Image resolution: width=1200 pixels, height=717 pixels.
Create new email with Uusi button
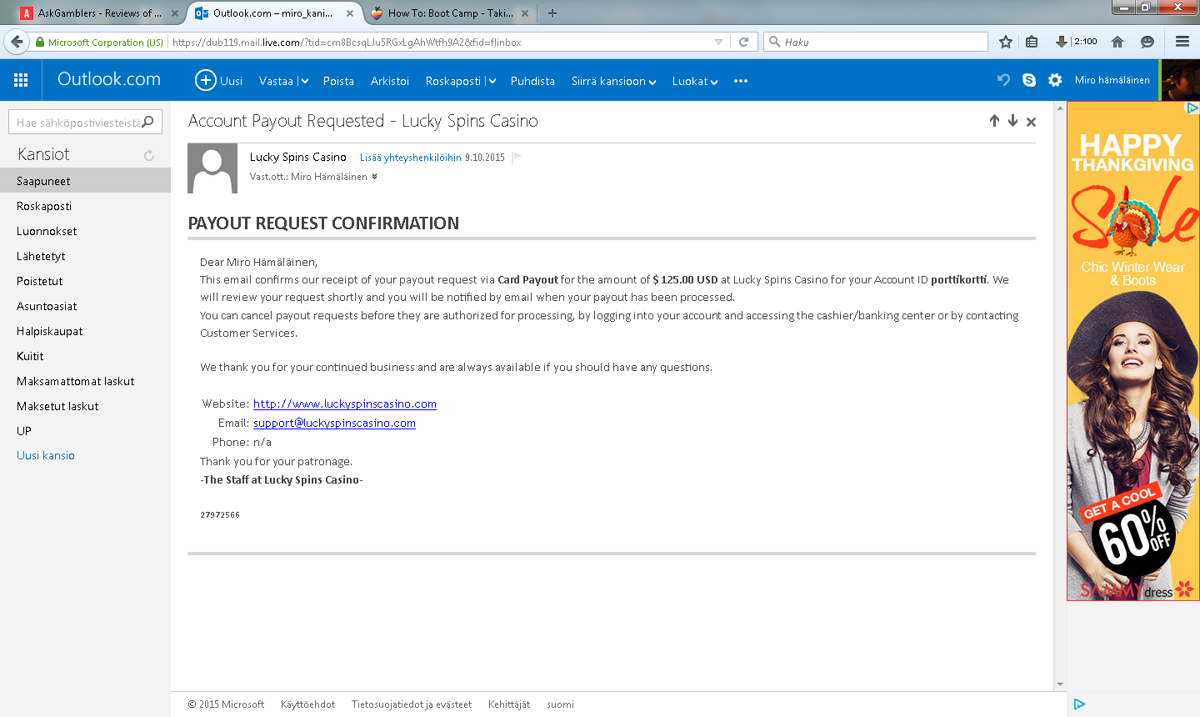pos(218,80)
